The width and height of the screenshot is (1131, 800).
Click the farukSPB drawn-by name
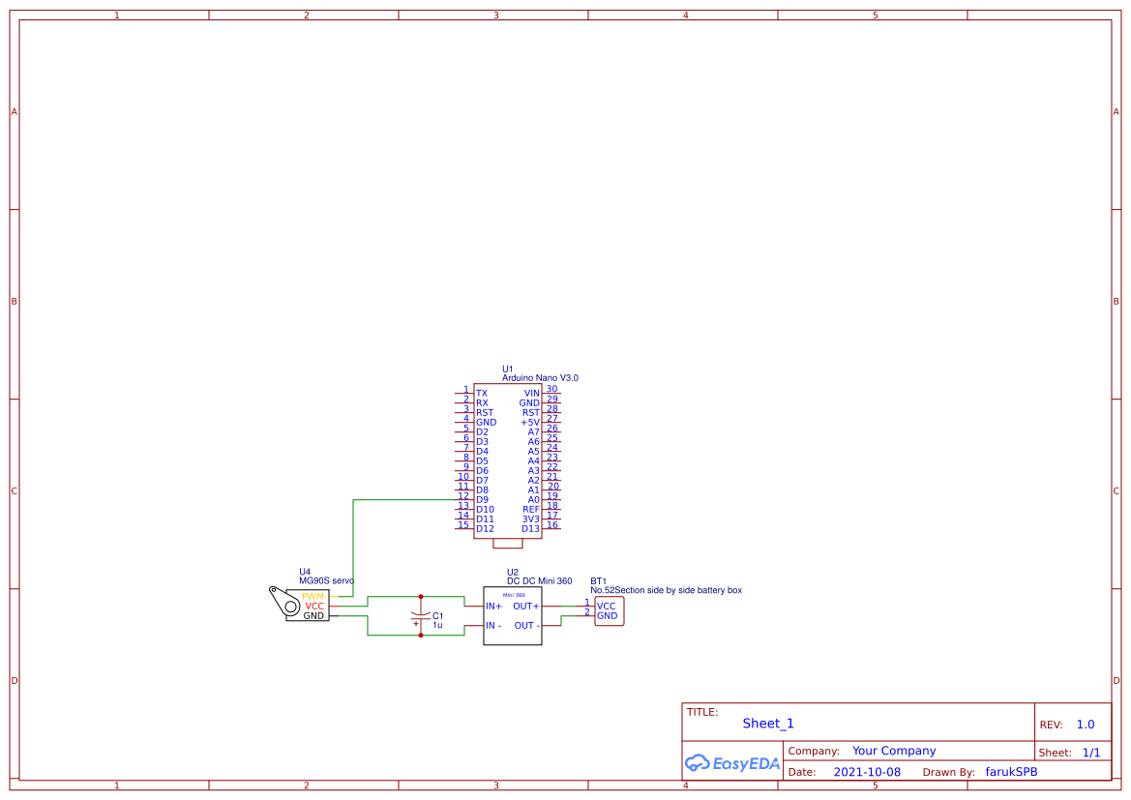[1010, 771]
